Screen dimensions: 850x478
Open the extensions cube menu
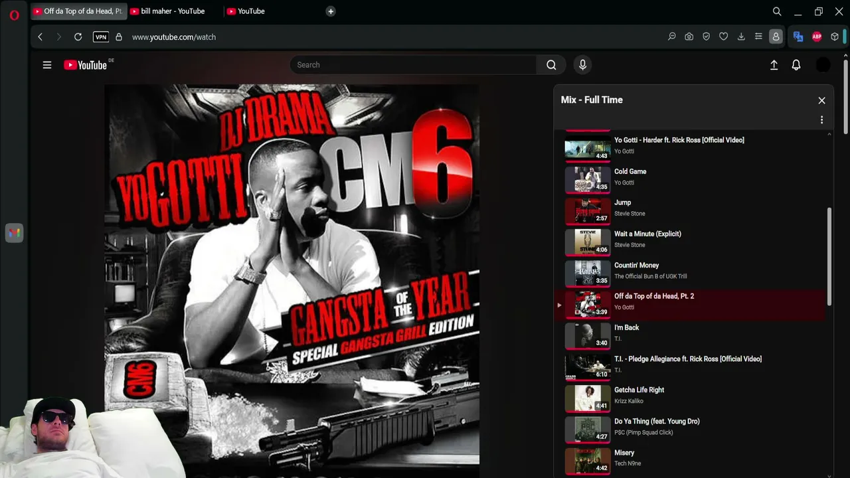coord(835,37)
